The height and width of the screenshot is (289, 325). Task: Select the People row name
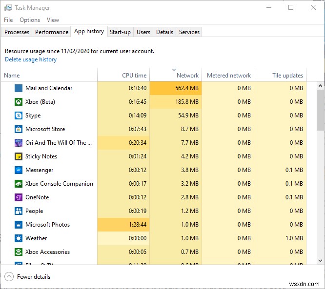point(34,211)
